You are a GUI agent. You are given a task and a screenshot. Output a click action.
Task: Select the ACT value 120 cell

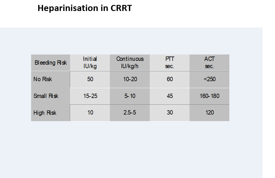point(209,113)
